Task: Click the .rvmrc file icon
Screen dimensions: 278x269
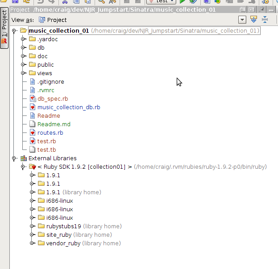Action: [33, 90]
